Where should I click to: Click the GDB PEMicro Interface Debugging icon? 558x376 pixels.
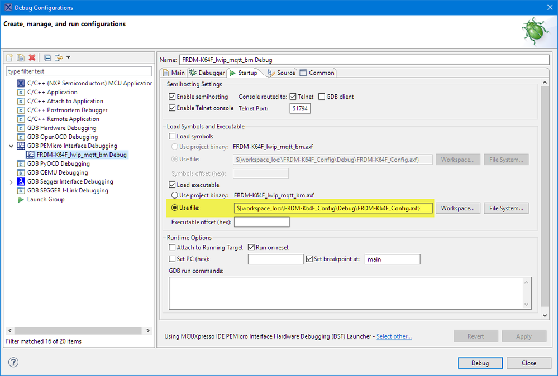(x=21, y=146)
